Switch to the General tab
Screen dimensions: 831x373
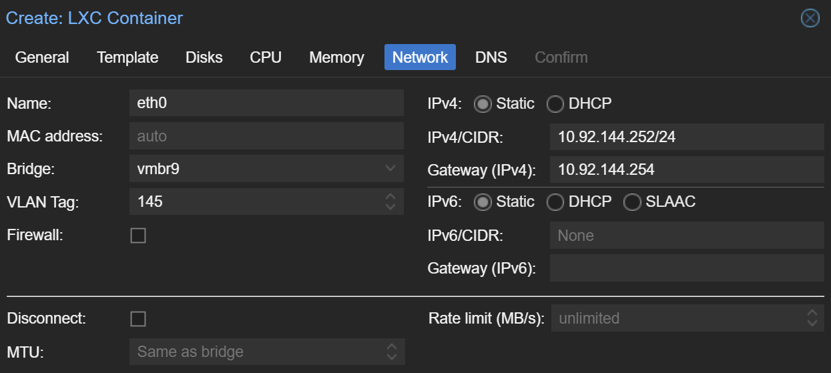click(x=42, y=57)
